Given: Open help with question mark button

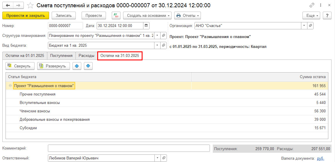Looking at the screenshot, I should click(327, 16).
